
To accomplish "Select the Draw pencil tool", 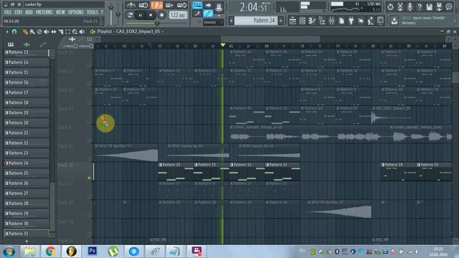I will pos(26,32).
